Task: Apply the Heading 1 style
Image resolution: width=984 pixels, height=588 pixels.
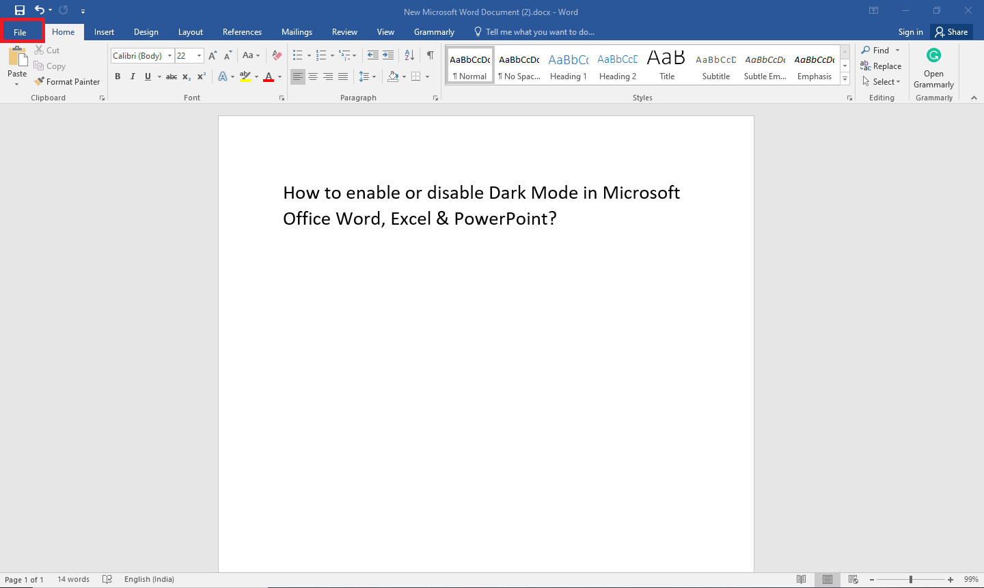Action: [569, 66]
